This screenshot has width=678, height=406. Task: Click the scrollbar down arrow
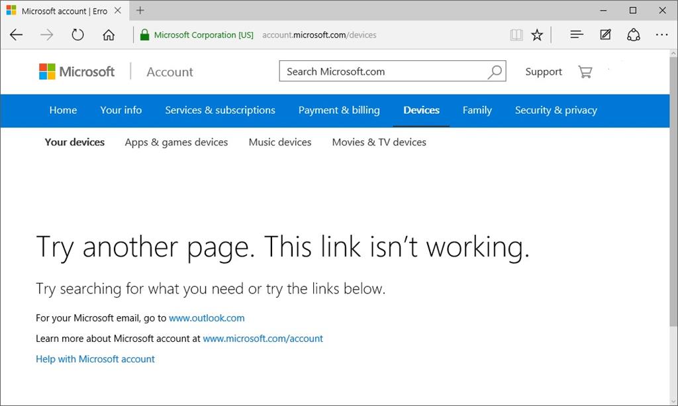tap(673, 401)
